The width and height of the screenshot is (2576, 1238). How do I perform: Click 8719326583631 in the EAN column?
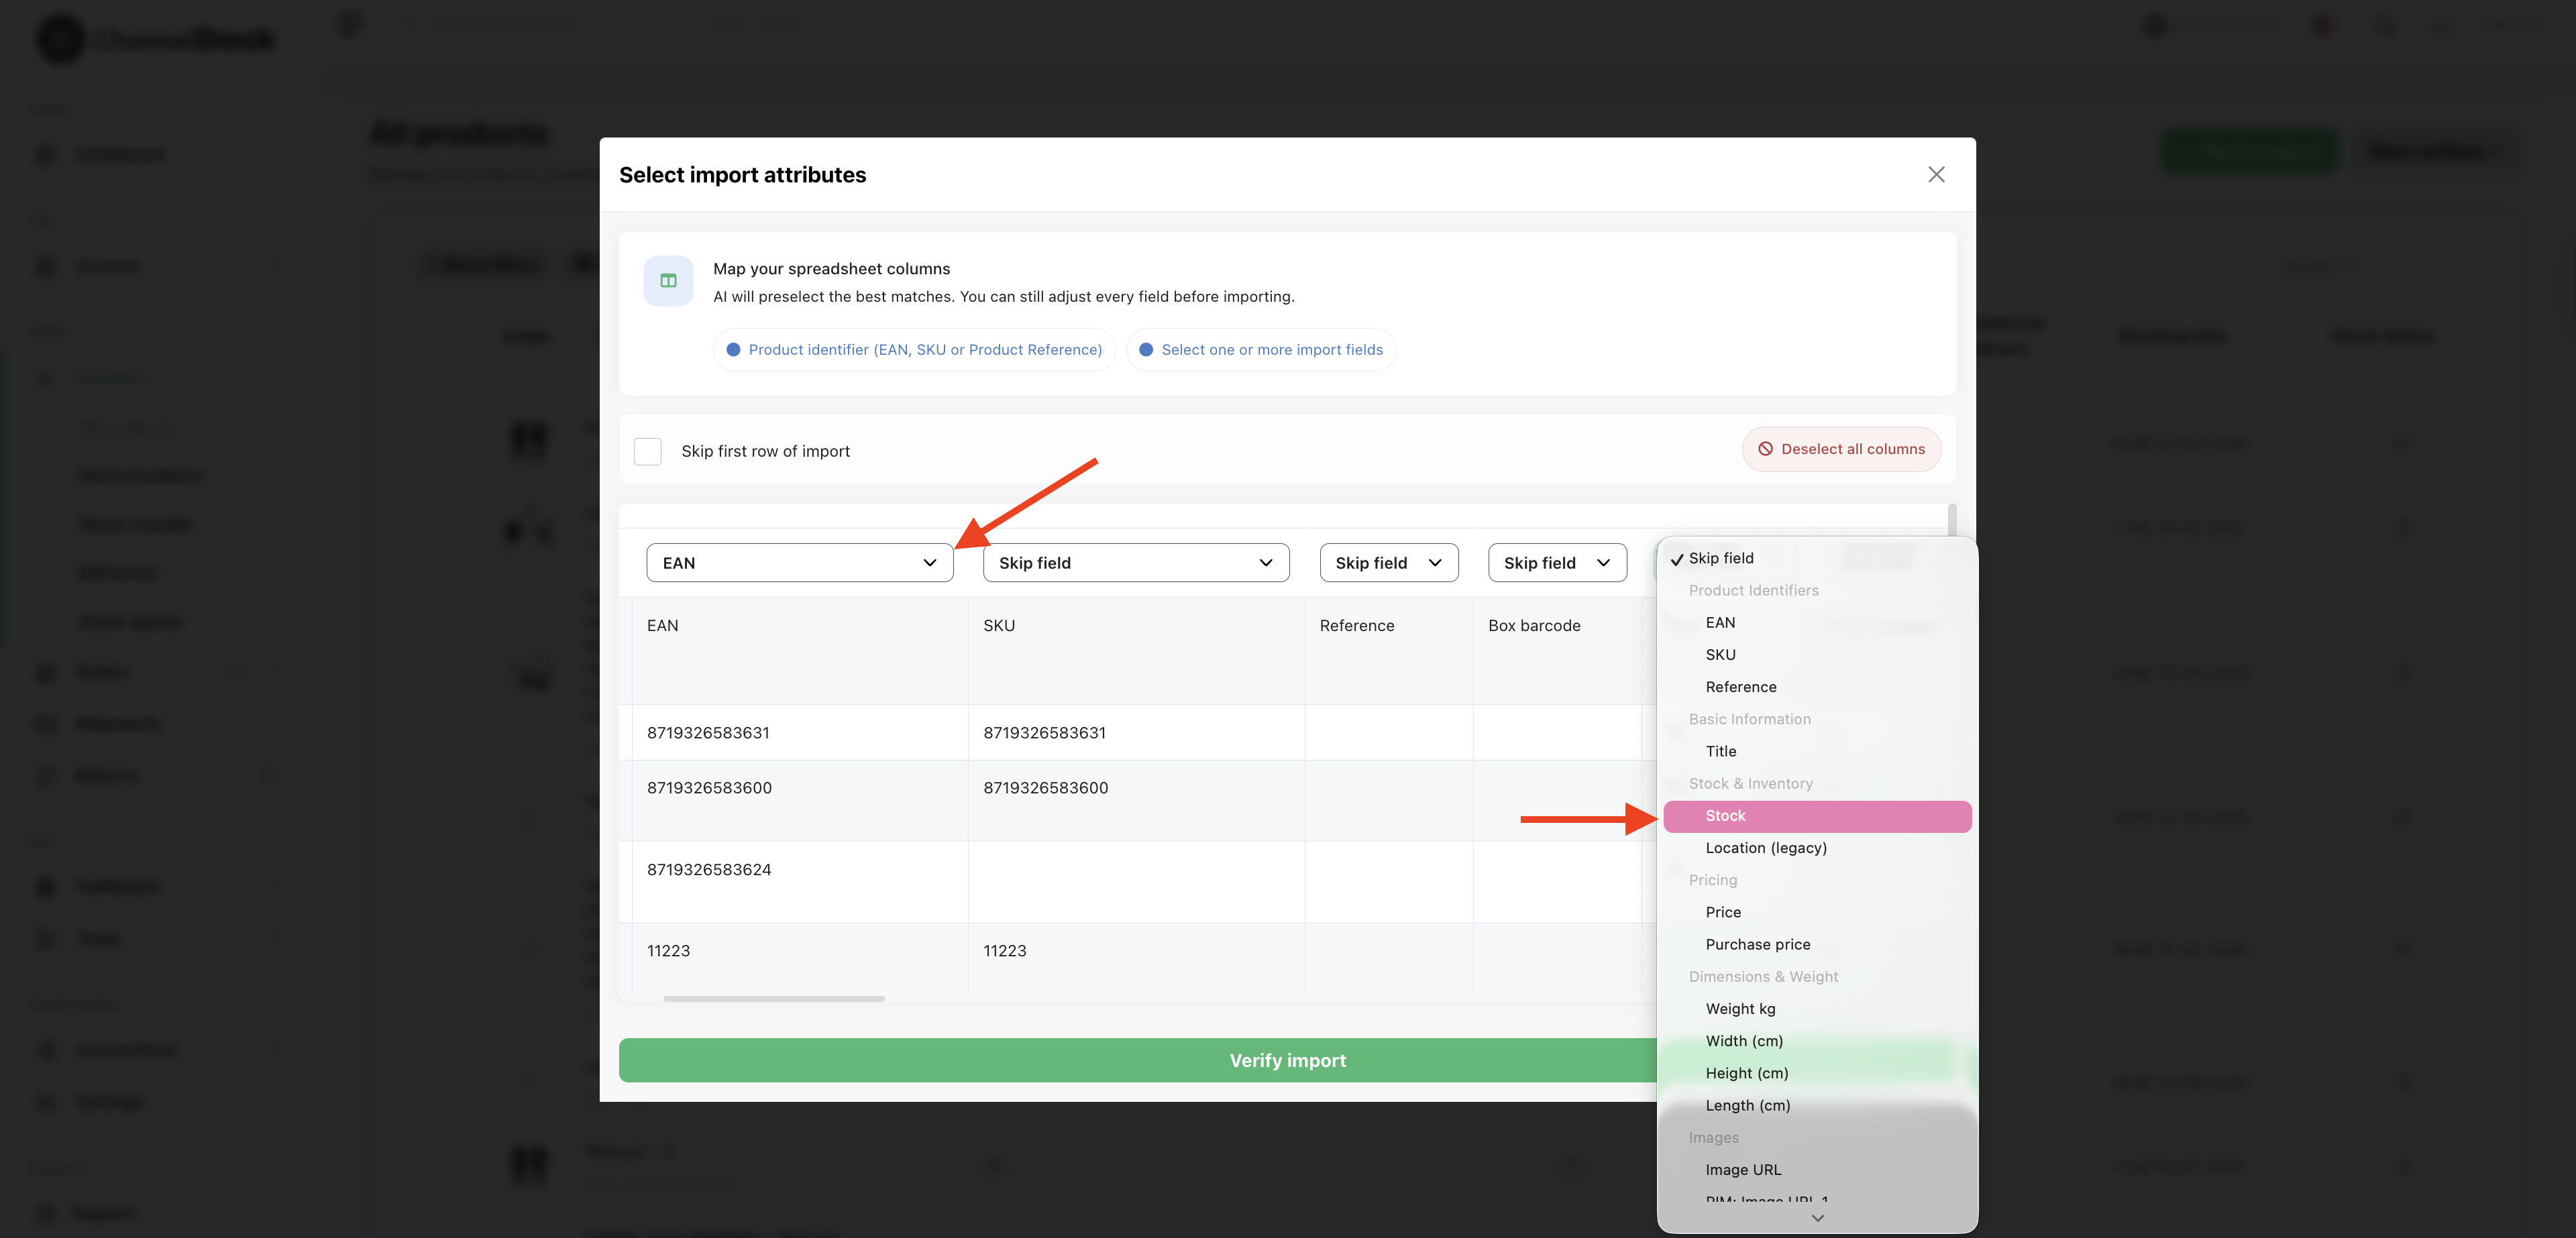click(708, 733)
